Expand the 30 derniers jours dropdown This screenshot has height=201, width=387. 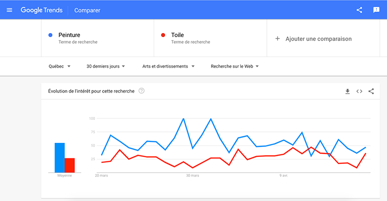(106, 66)
